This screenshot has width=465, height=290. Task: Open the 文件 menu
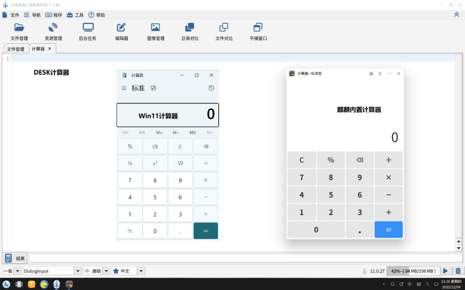[11, 15]
